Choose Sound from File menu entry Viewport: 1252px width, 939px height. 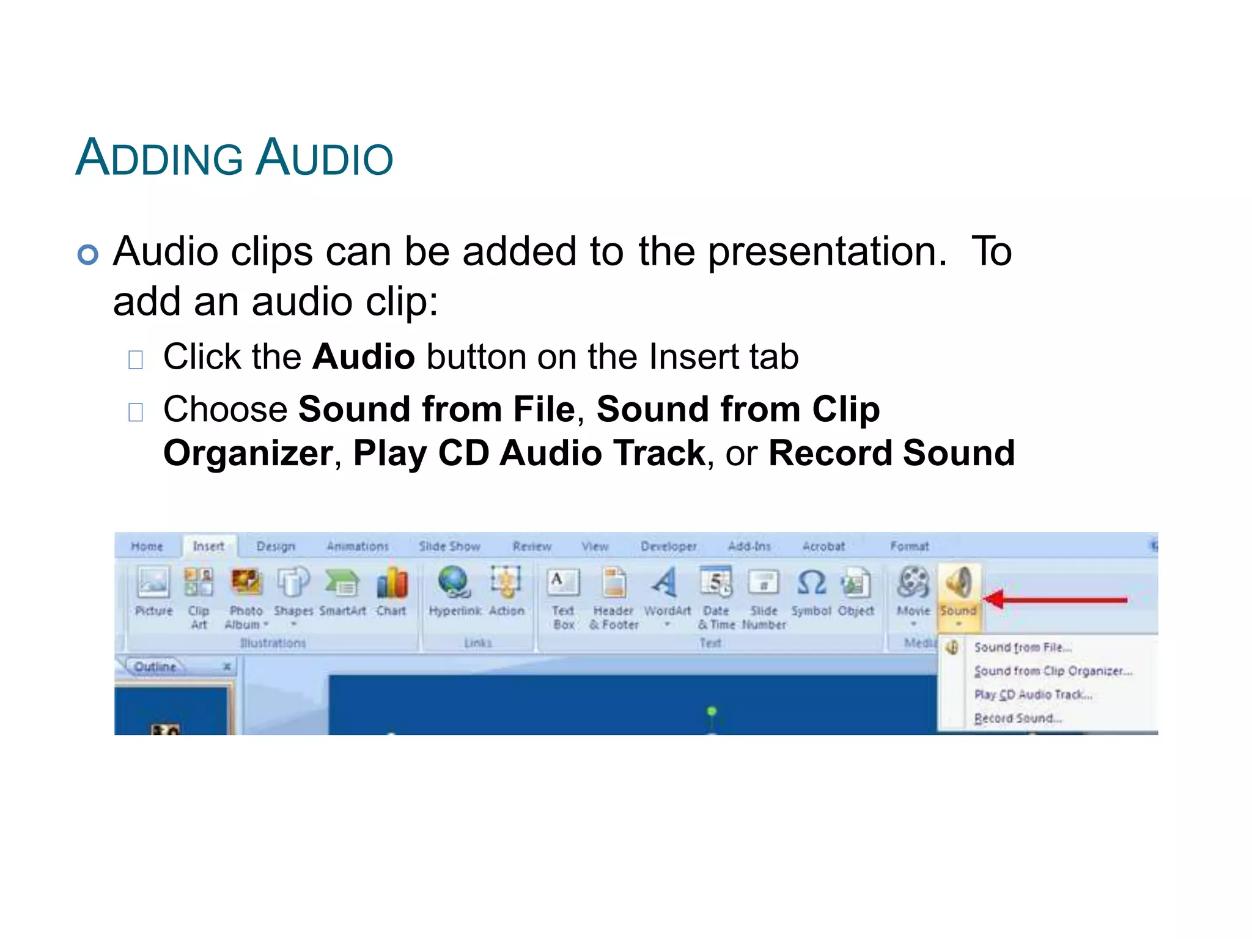1047,647
